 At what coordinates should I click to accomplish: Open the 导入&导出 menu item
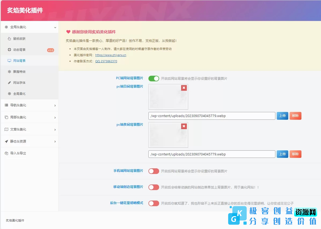pos(18,153)
